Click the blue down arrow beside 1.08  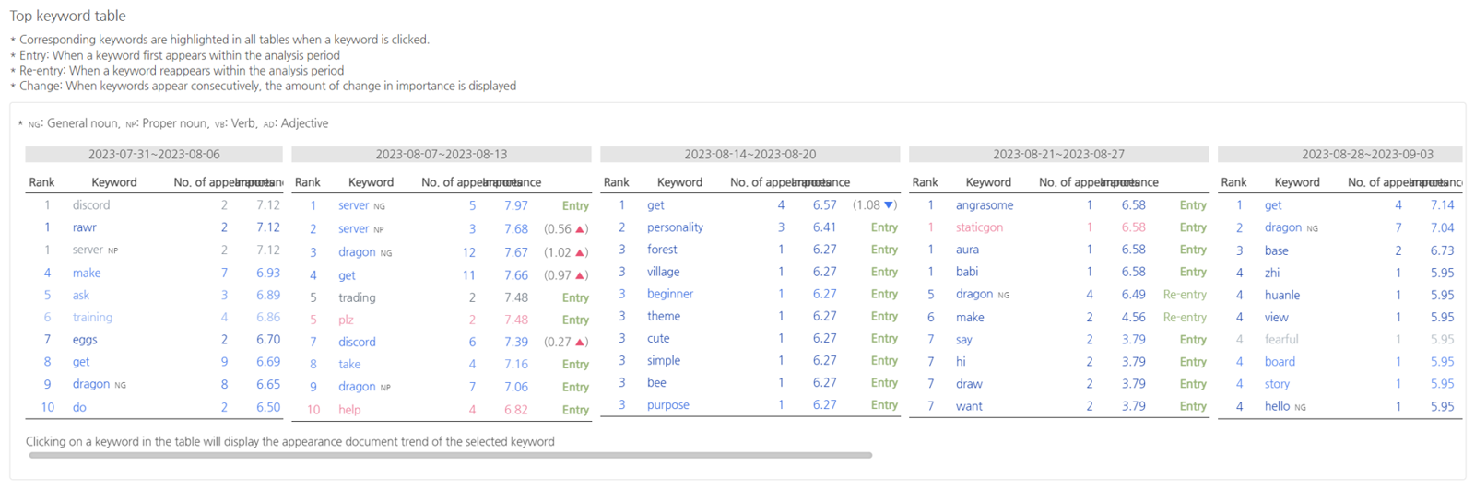pyautogui.click(x=889, y=205)
